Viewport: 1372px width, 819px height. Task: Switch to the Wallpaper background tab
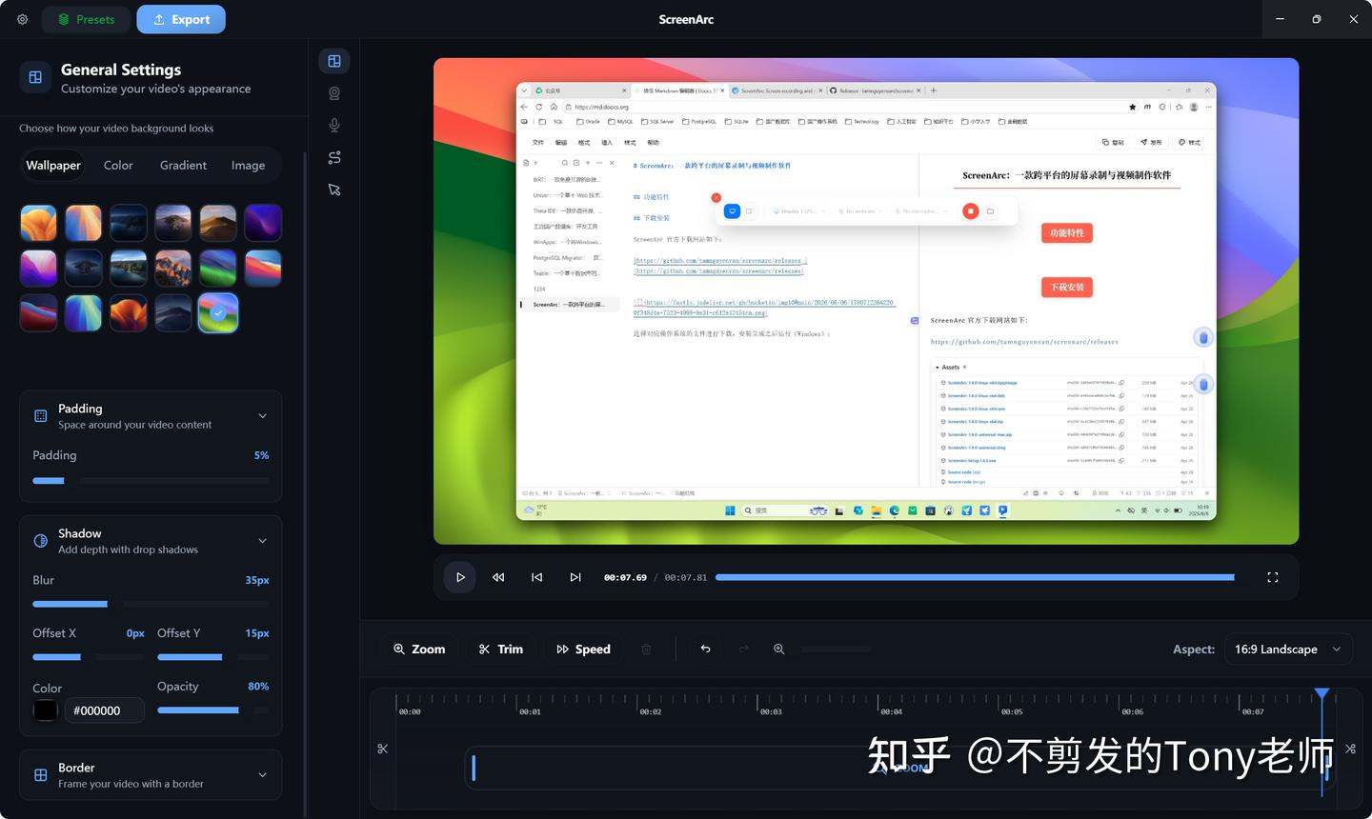coord(53,165)
